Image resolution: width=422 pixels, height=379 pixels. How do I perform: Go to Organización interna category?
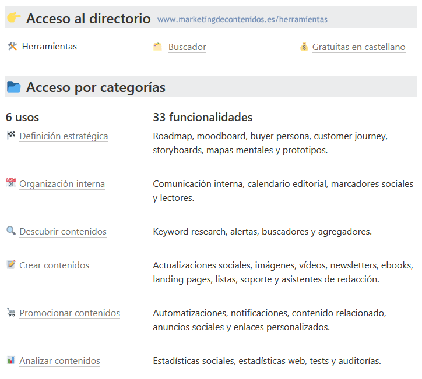(x=62, y=184)
